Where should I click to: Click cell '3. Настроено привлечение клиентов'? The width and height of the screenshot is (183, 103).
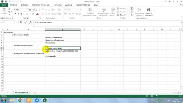pos(29,54)
